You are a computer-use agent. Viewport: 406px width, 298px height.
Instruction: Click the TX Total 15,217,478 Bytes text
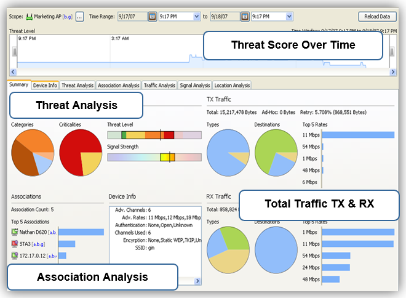point(231,112)
